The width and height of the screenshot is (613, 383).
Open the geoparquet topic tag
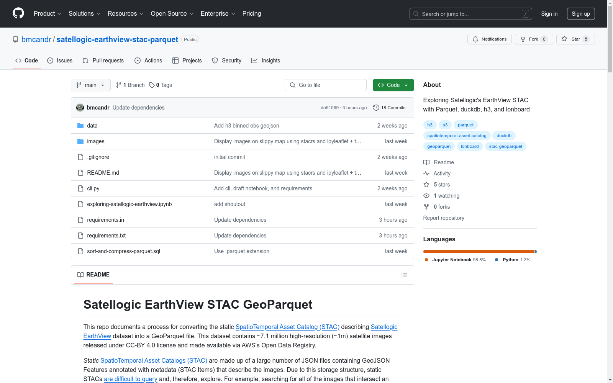point(439,146)
